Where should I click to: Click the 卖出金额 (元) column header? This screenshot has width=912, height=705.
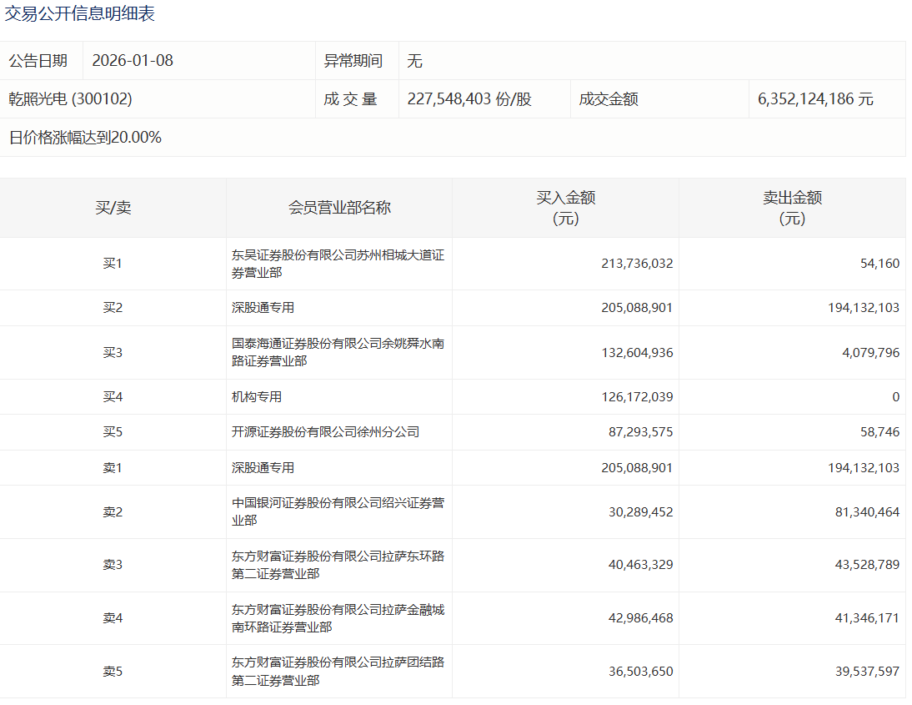point(792,208)
